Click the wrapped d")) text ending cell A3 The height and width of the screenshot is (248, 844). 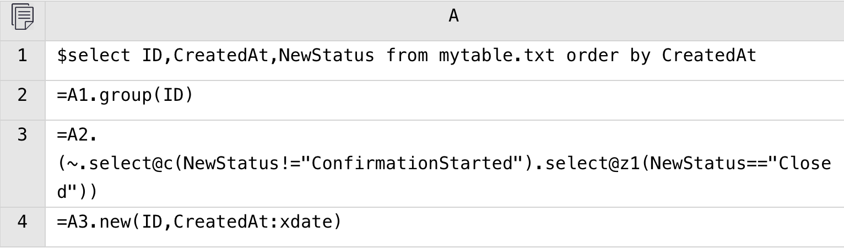(77, 193)
